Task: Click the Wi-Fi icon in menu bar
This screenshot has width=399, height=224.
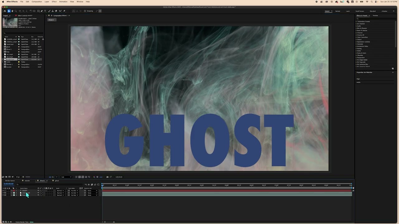Action: (367, 2)
